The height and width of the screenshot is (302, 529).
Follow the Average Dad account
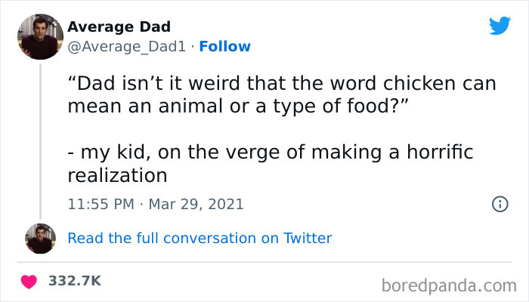(x=224, y=47)
